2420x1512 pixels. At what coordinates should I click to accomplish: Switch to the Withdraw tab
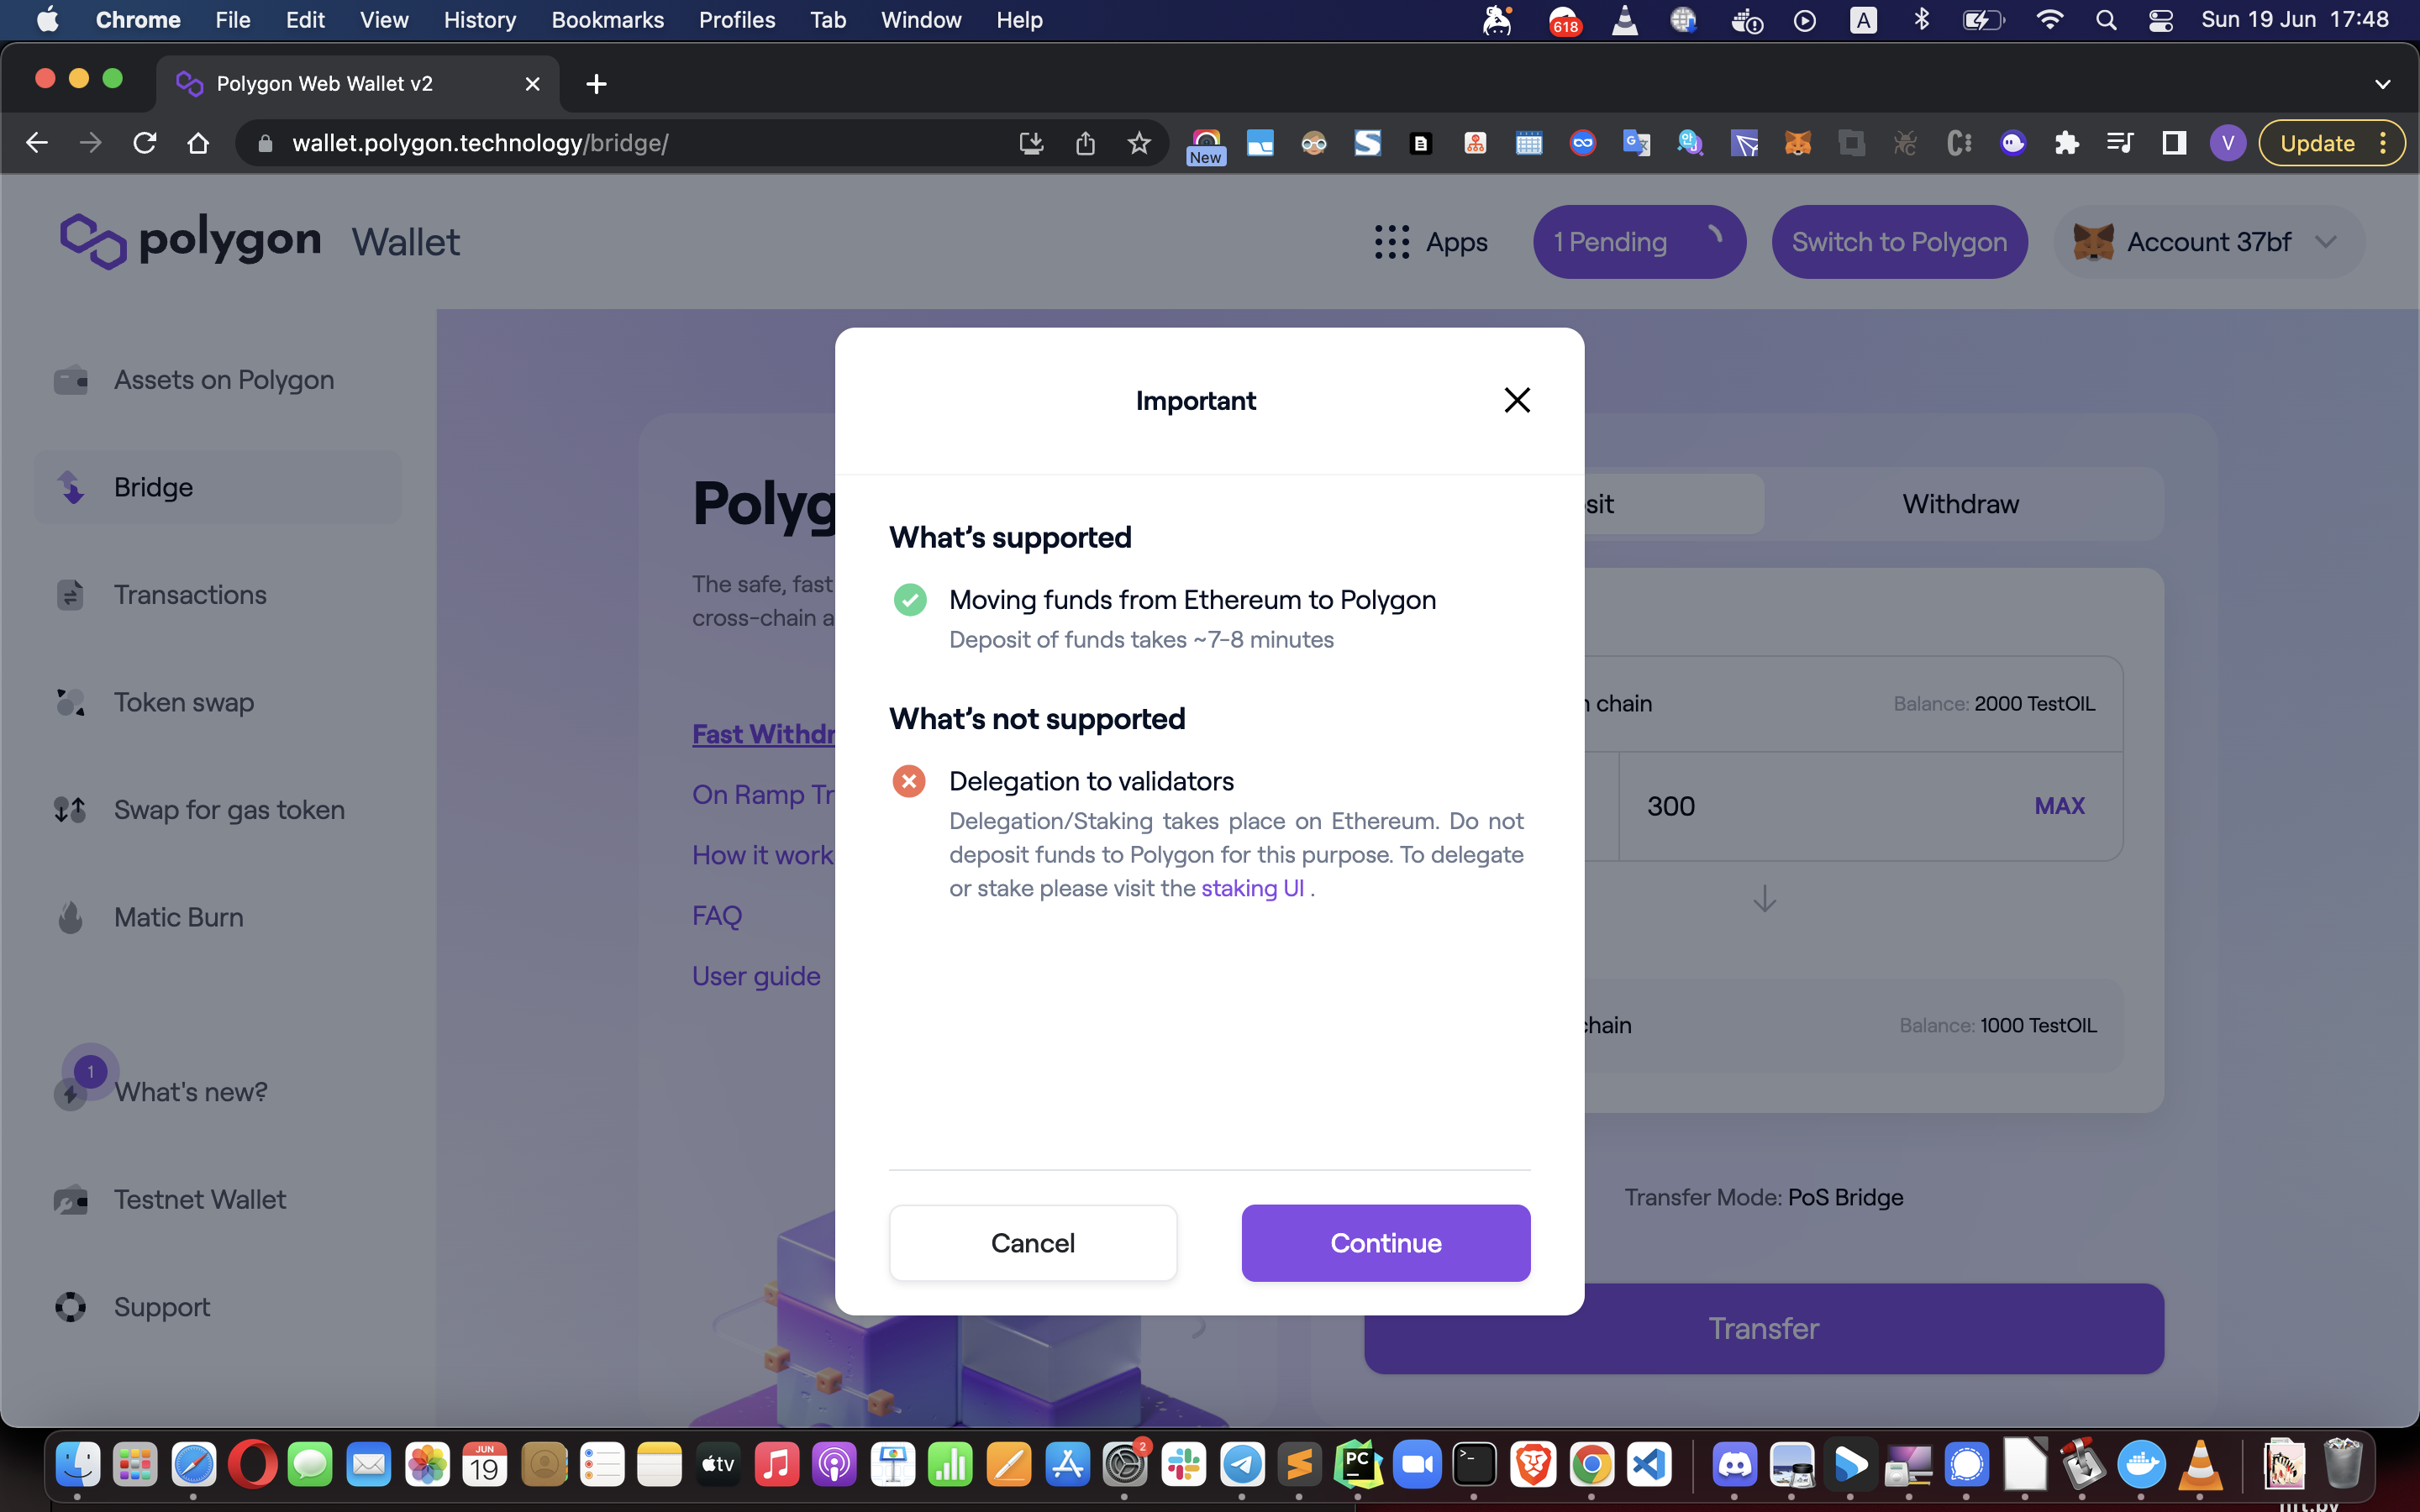click(x=1959, y=504)
